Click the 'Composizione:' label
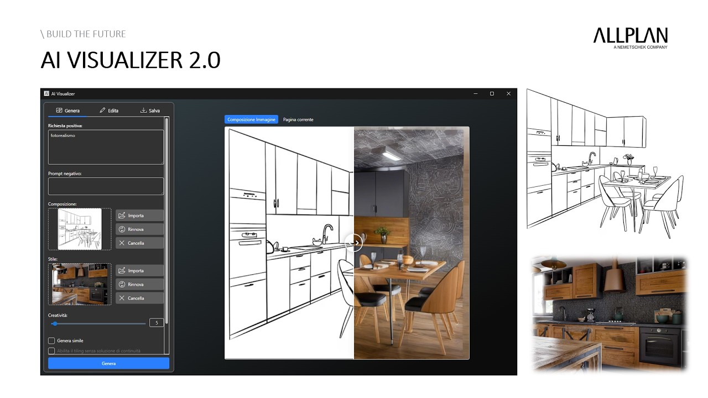 point(63,204)
